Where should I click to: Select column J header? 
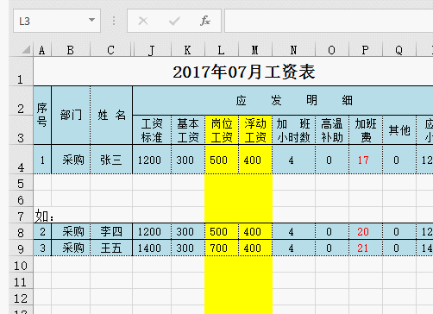(x=152, y=50)
